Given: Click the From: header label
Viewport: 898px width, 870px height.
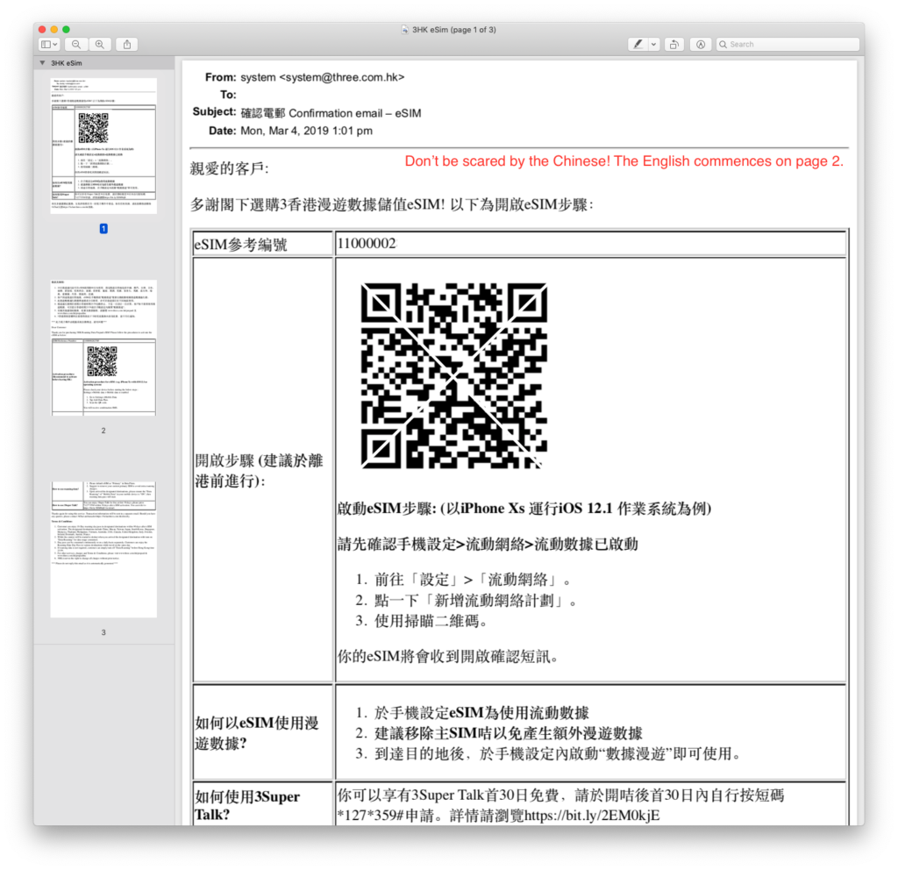Looking at the screenshot, I should pos(220,77).
